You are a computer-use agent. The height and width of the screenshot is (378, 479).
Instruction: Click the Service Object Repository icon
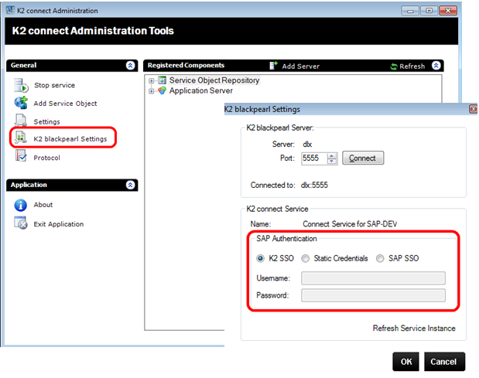(162, 80)
